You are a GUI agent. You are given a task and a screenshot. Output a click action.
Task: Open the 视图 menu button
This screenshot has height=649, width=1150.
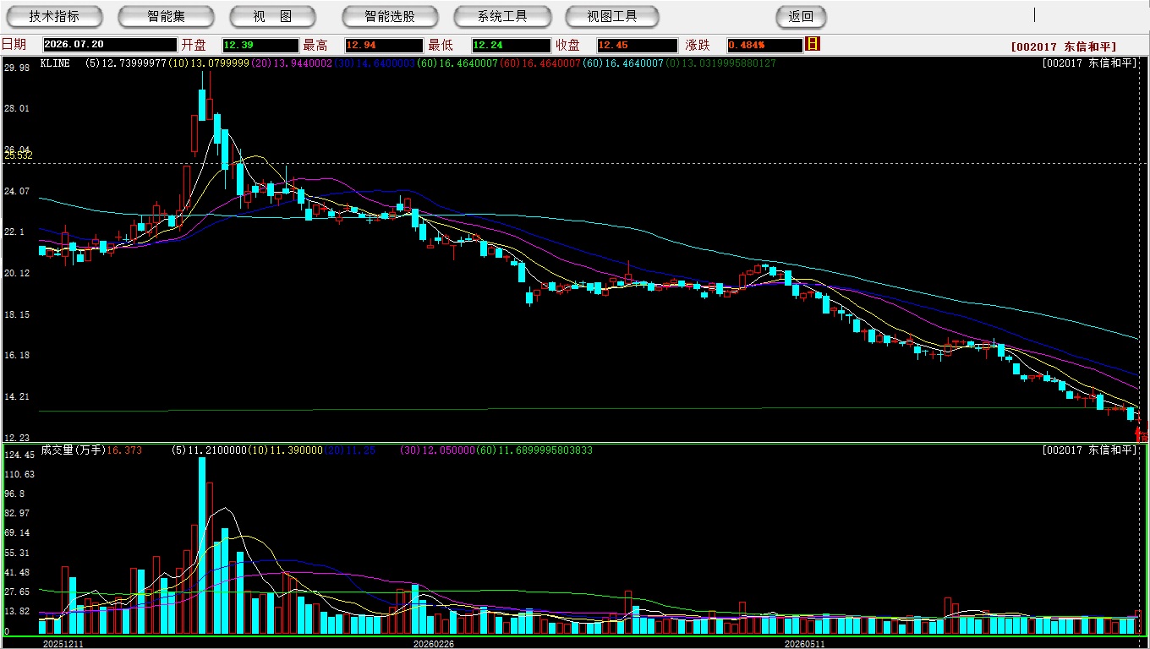coord(272,16)
